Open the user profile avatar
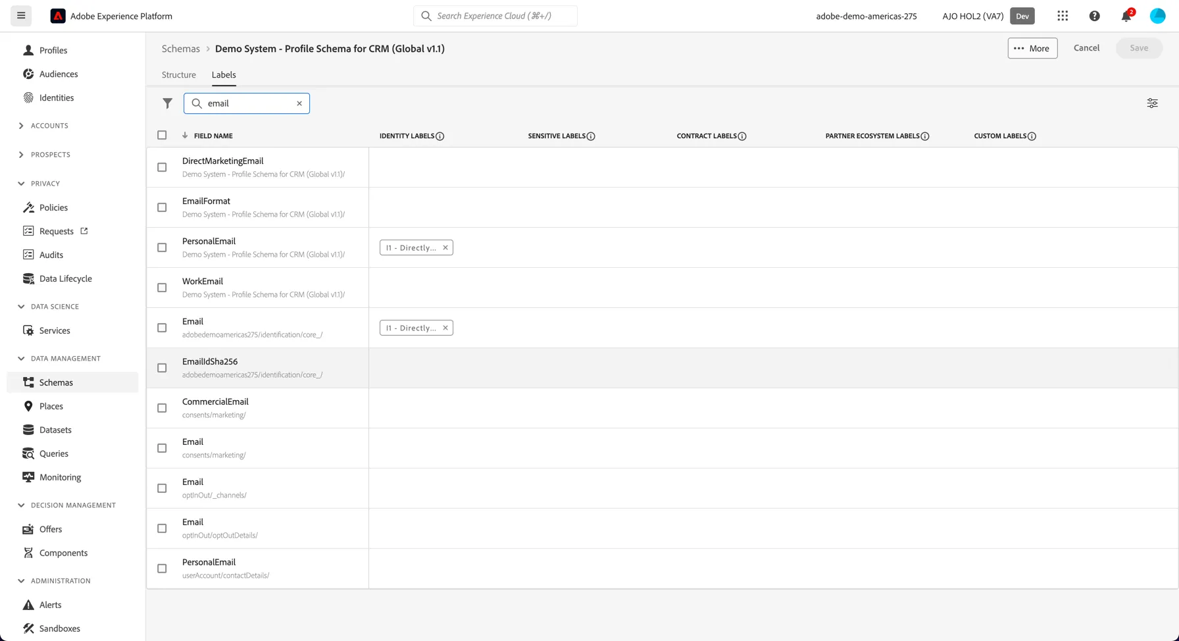The image size is (1179, 641). click(1157, 16)
